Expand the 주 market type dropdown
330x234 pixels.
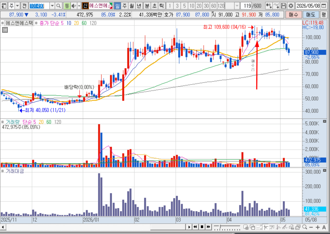point(18,6)
